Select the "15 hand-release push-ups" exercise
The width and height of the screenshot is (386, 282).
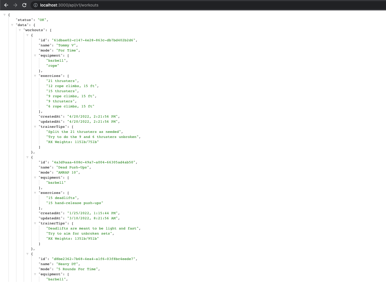[x=75, y=203]
